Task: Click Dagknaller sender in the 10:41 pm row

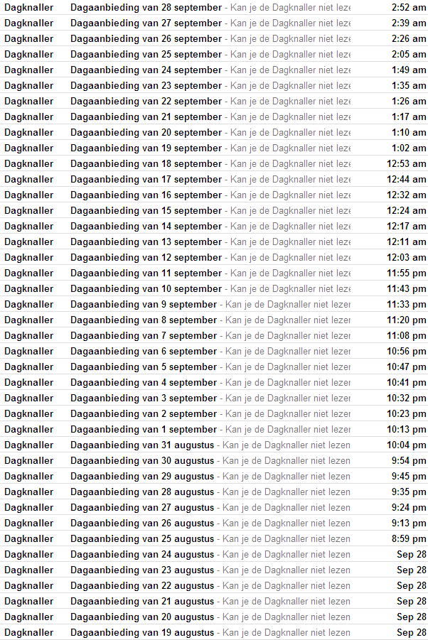Action: [29, 383]
